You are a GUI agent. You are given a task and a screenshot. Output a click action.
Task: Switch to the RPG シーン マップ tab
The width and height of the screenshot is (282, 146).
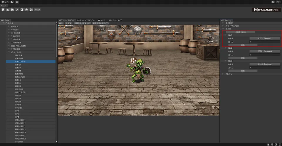coord(115,20)
